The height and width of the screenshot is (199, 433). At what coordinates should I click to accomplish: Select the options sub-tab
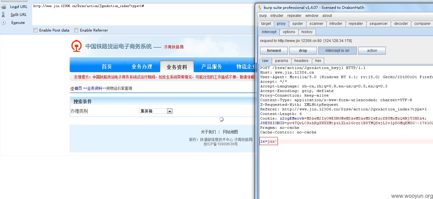[x=289, y=32]
